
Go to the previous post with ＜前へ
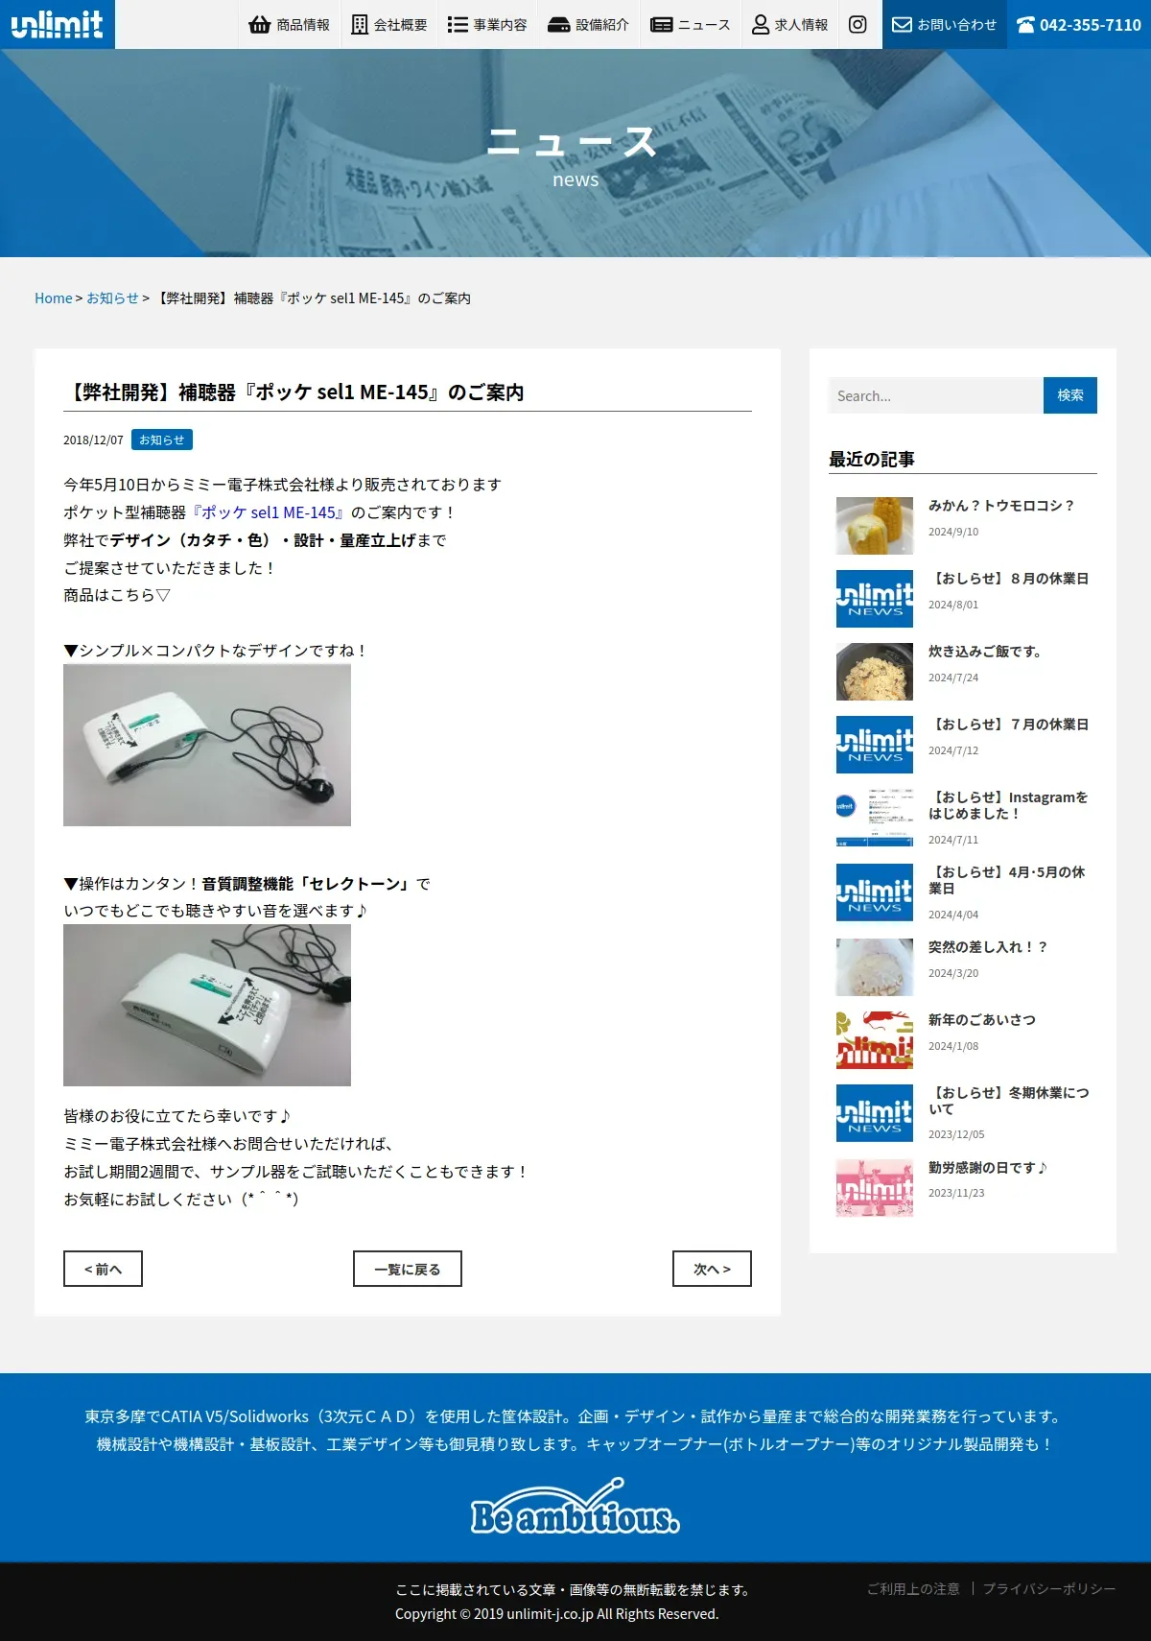[x=103, y=1269]
